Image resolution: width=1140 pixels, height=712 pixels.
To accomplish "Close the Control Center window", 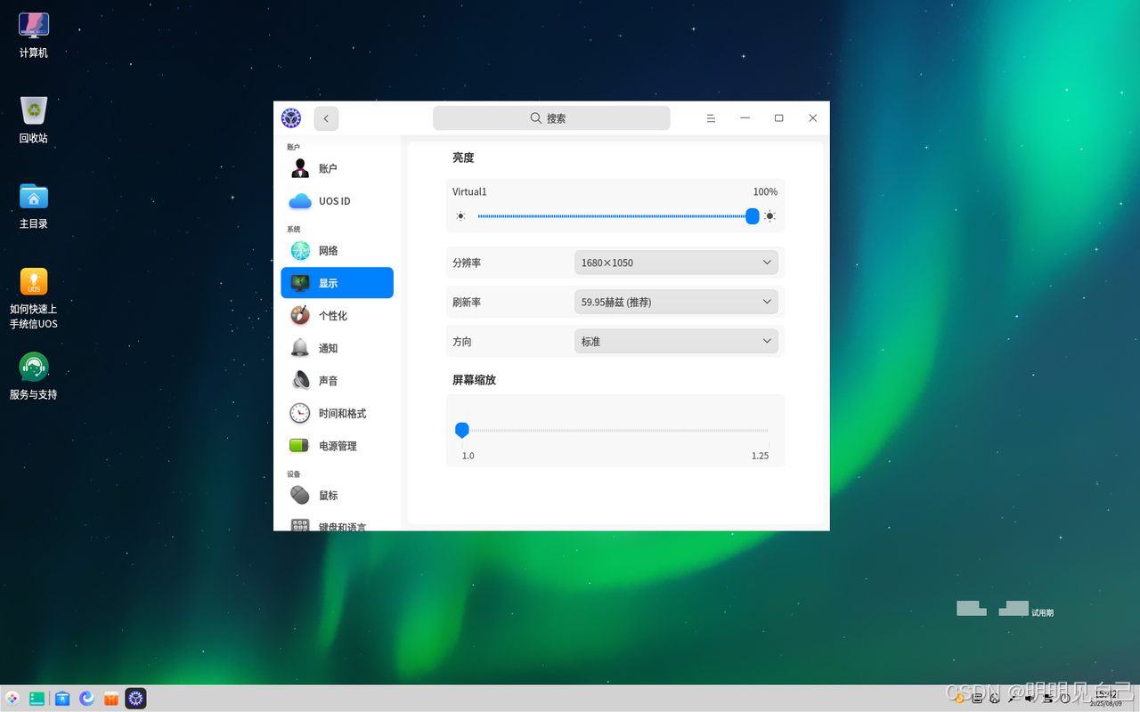I will 813,117.
